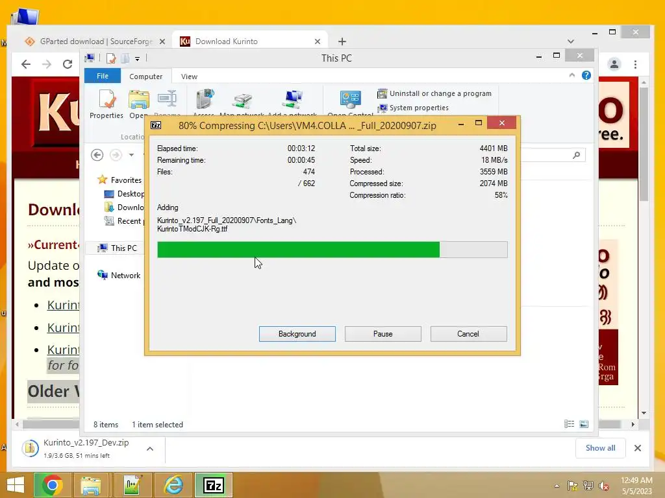Click the Map network drive icon
The width and height of the screenshot is (665, 498).
(242, 103)
